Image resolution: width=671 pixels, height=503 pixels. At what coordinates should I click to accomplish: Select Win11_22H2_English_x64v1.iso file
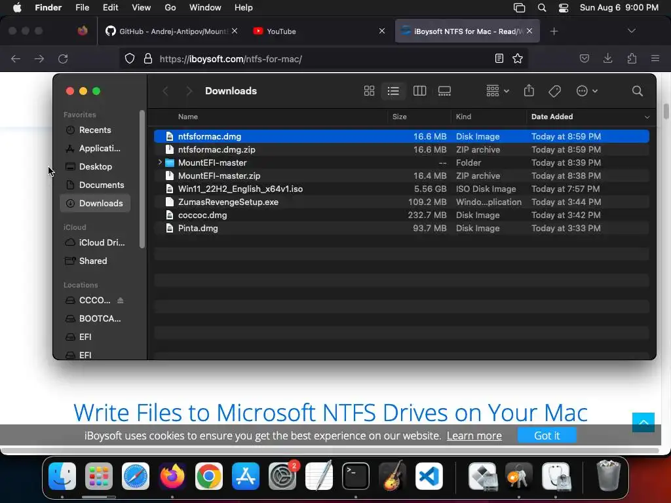tap(402, 189)
